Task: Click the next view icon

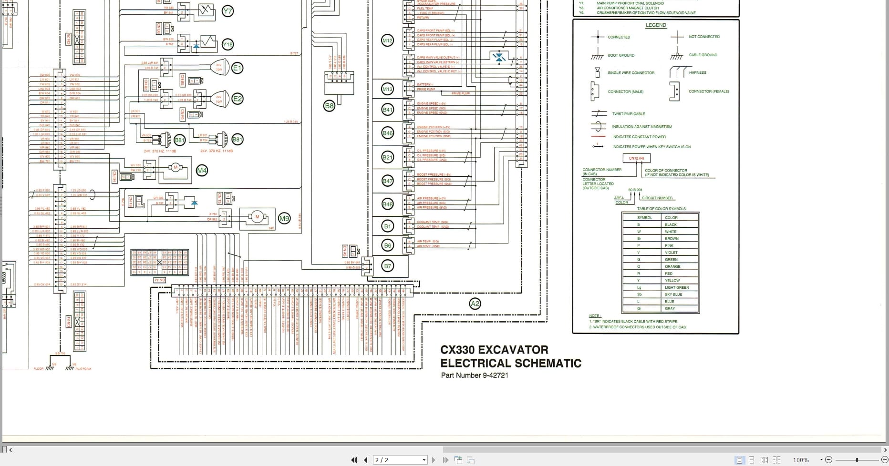Action: [471, 460]
